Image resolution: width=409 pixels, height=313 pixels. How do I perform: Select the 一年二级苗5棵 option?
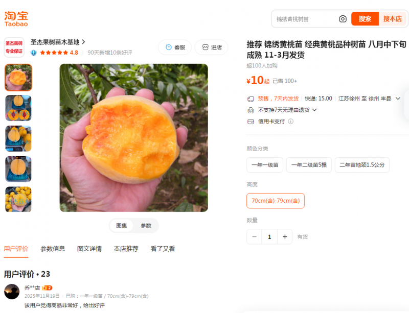[309, 165]
